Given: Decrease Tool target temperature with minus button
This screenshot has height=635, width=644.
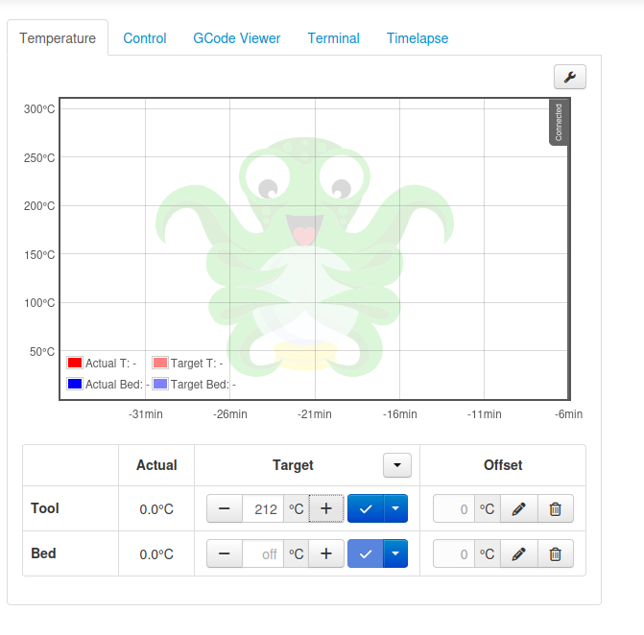Looking at the screenshot, I should pos(225,508).
